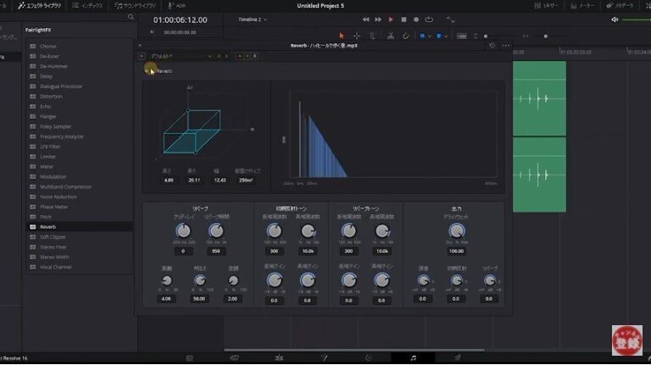Stop playback with the Stop button
Screen dimensions: 651x365
click(x=403, y=19)
